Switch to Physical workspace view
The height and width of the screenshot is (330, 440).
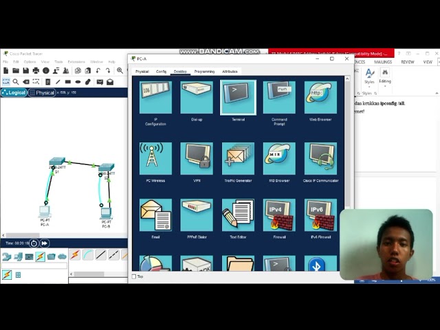tap(42, 93)
